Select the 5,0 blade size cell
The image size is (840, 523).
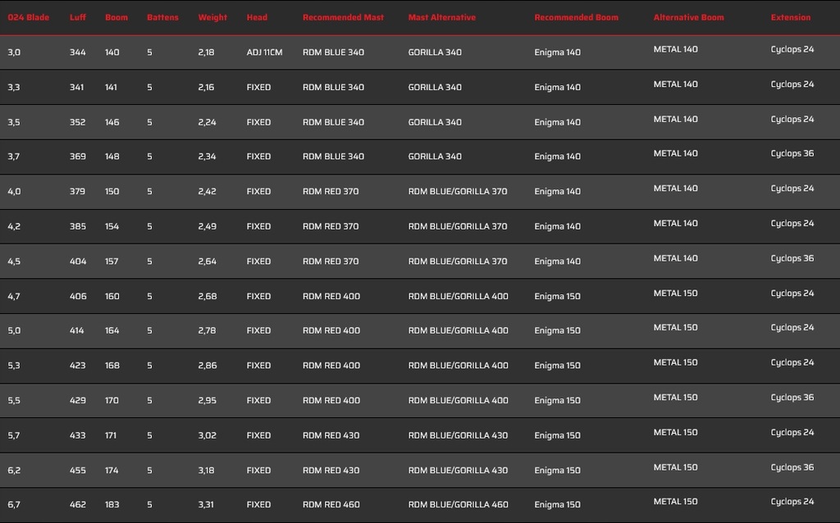tap(14, 331)
